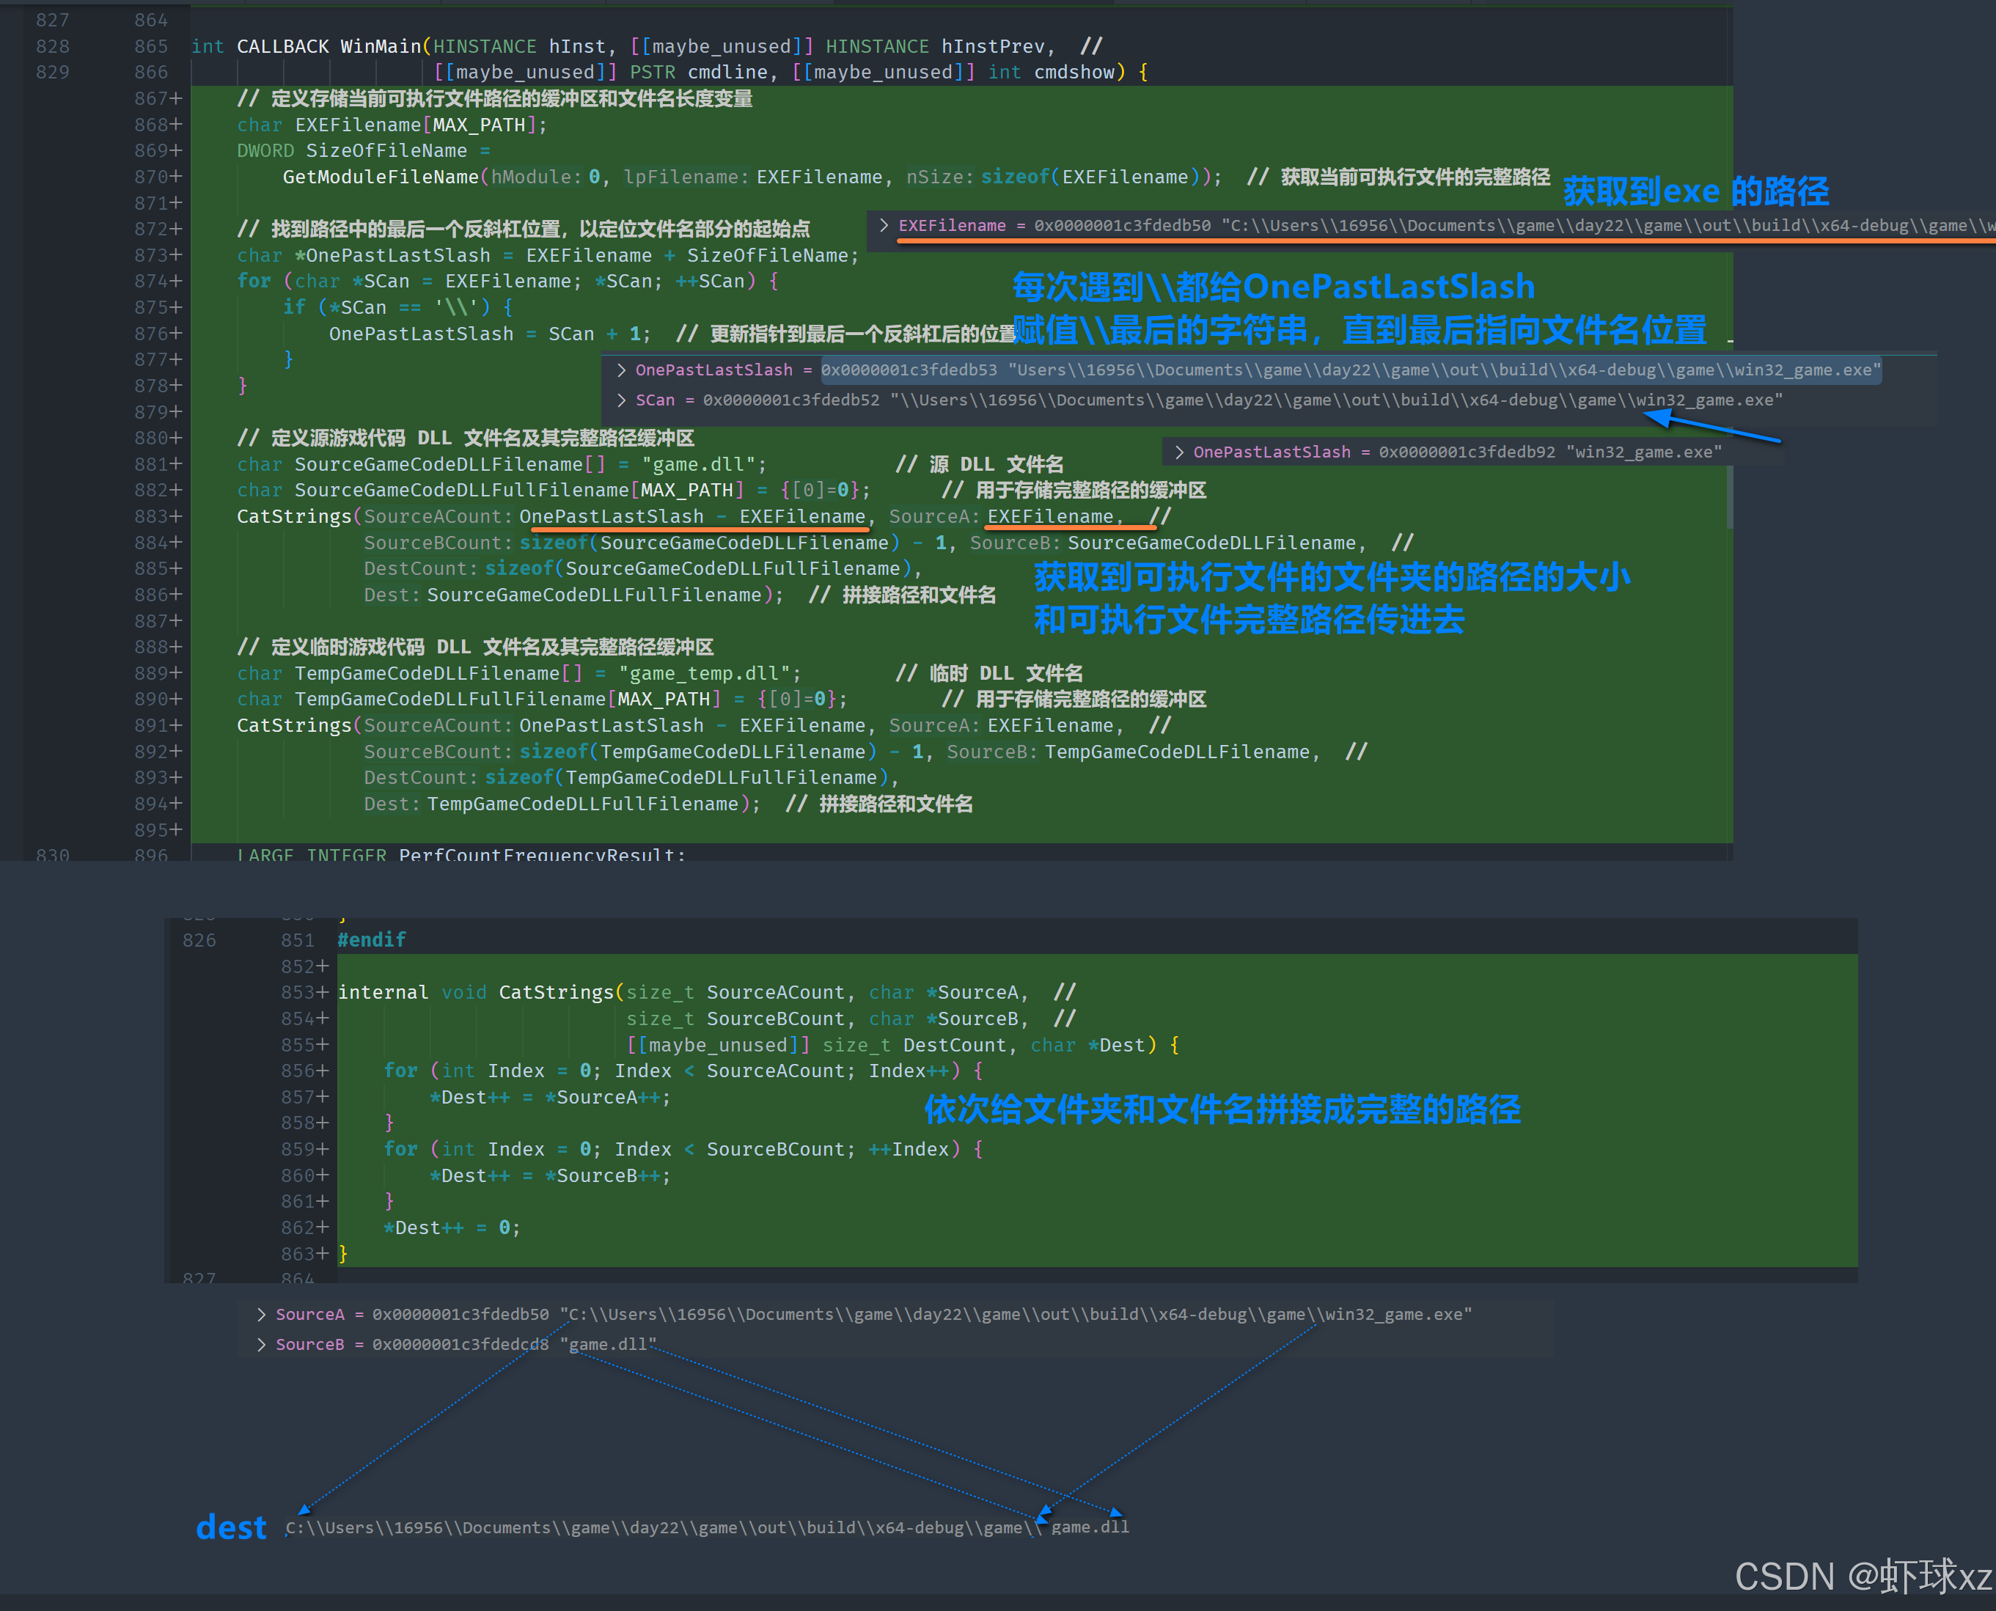Expand the EXEFilename debug value tooltip
Image resolution: width=1996 pixels, height=1611 pixels.
(884, 226)
